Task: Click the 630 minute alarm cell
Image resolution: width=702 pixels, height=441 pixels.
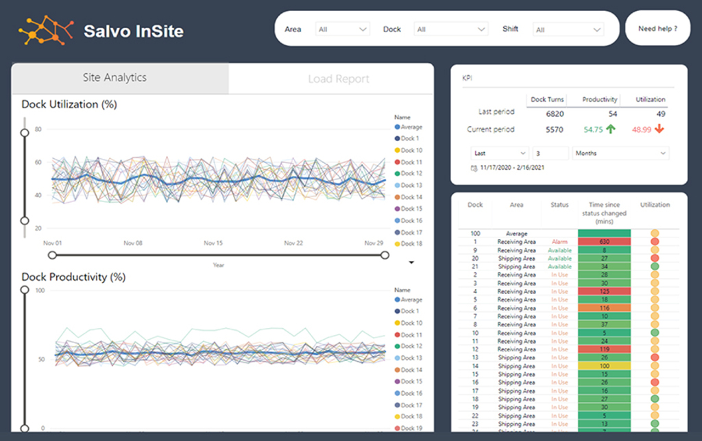Action: click(604, 242)
